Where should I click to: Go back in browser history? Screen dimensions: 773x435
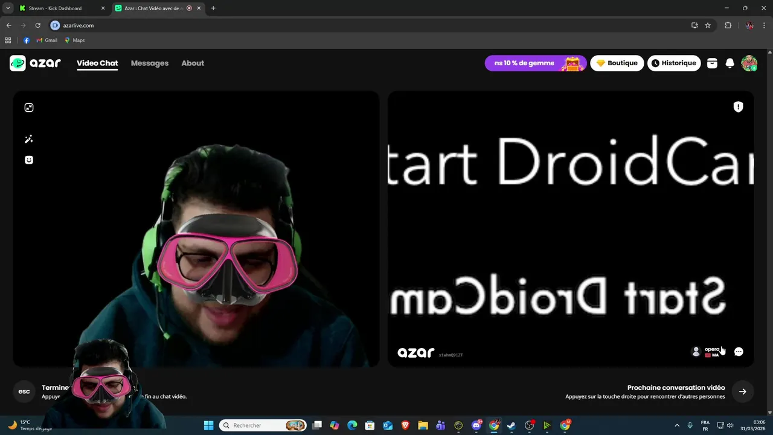[8, 25]
